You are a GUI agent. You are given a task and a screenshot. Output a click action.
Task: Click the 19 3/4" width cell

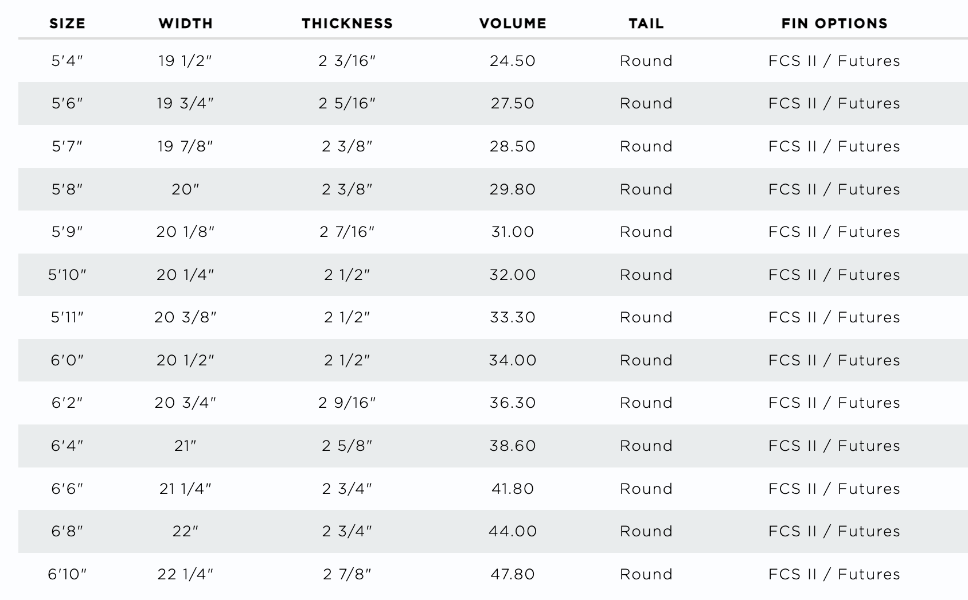(185, 103)
